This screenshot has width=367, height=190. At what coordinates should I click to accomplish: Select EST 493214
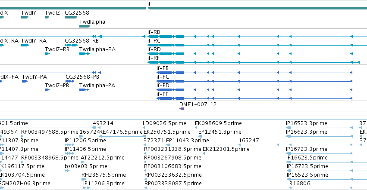(x=103, y=123)
